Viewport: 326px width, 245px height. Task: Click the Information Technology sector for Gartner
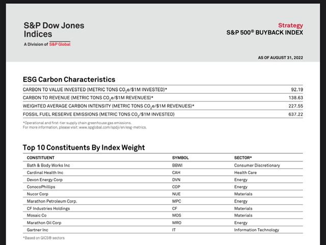point(256,230)
